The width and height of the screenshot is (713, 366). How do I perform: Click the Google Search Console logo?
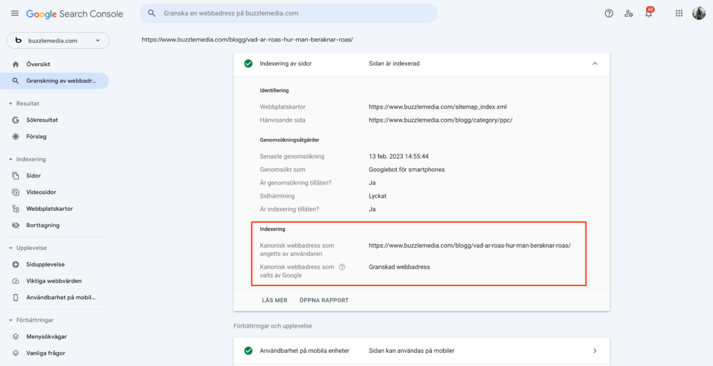pos(75,14)
